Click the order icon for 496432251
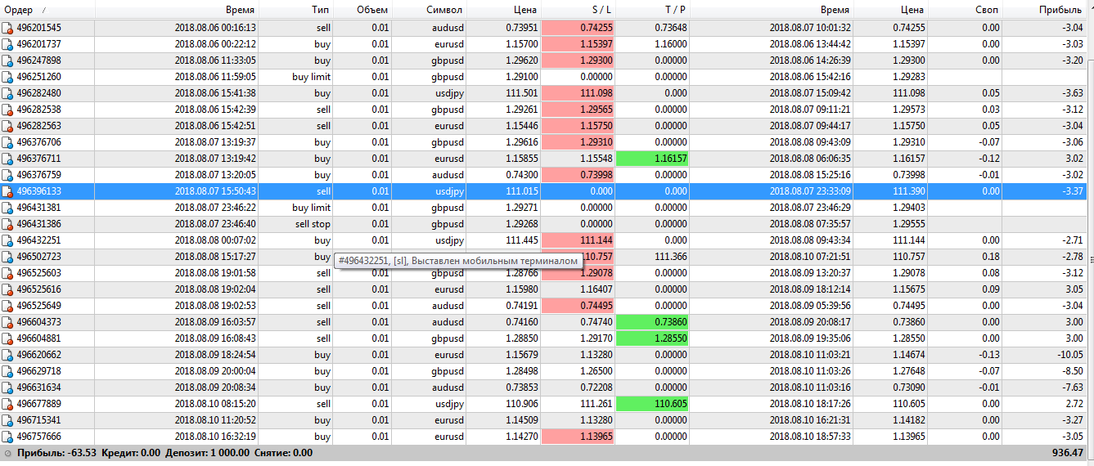This screenshot has height=466, width=1094. coord(7,240)
